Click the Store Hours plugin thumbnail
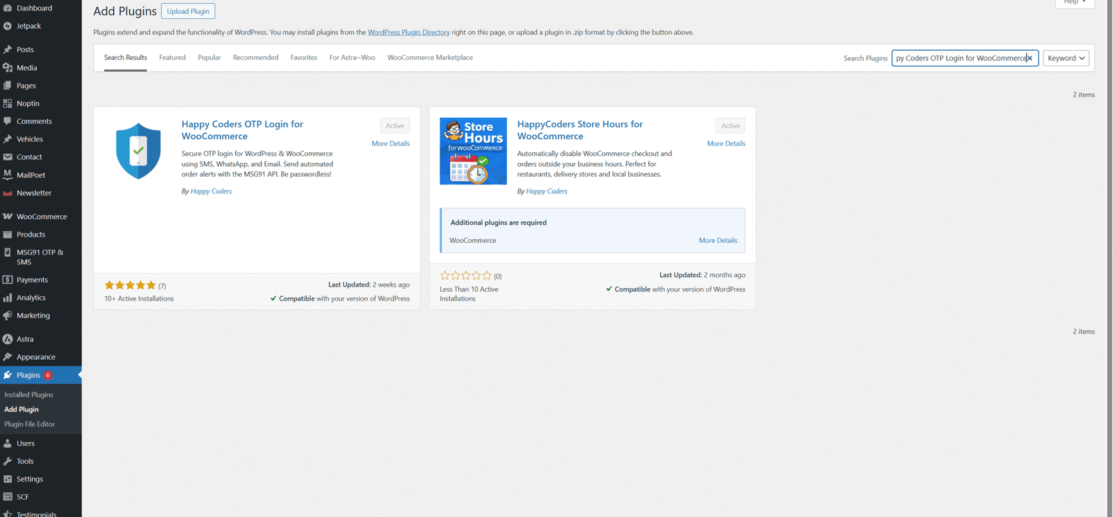Viewport: 1113px width, 517px height. (x=473, y=151)
